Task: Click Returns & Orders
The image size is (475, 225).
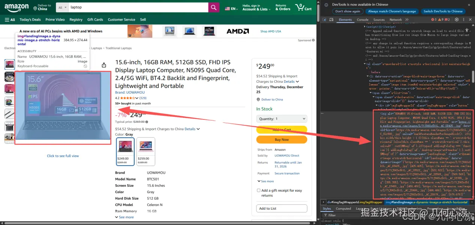Action: pos(283,7)
